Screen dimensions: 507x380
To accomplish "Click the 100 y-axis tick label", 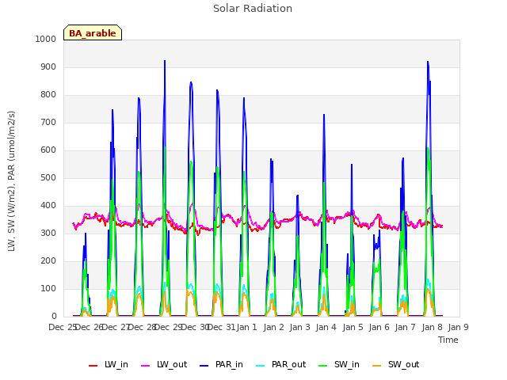I will coord(48,288).
